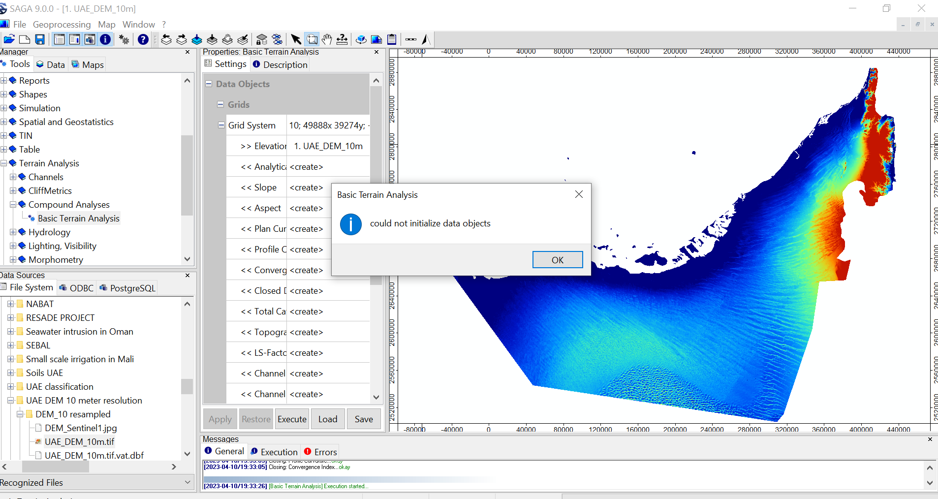Click the Properties panel vertical scrollbar down arrow

pos(376,397)
